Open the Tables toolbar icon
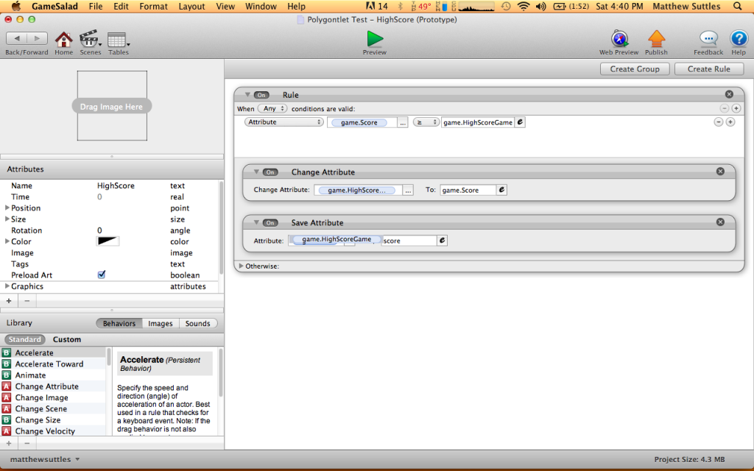Screen dimensions: 754x471 point(117,39)
